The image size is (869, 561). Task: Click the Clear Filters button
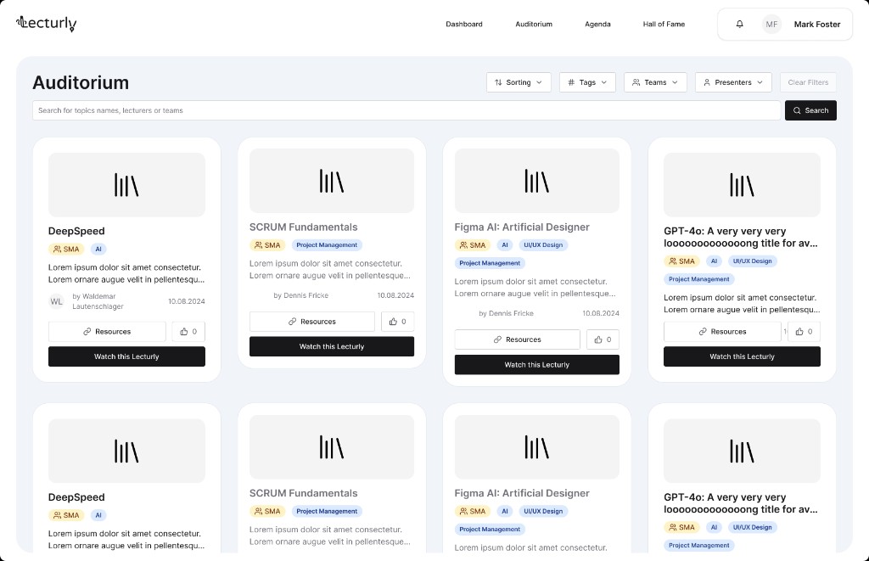[x=808, y=82]
